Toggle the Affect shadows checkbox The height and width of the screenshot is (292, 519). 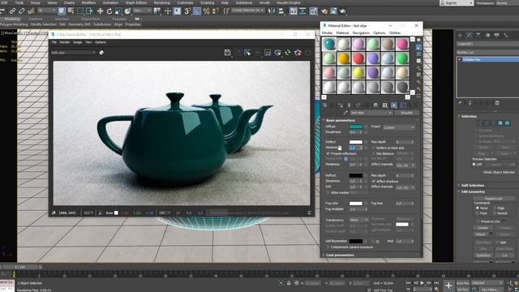(374, 182)
